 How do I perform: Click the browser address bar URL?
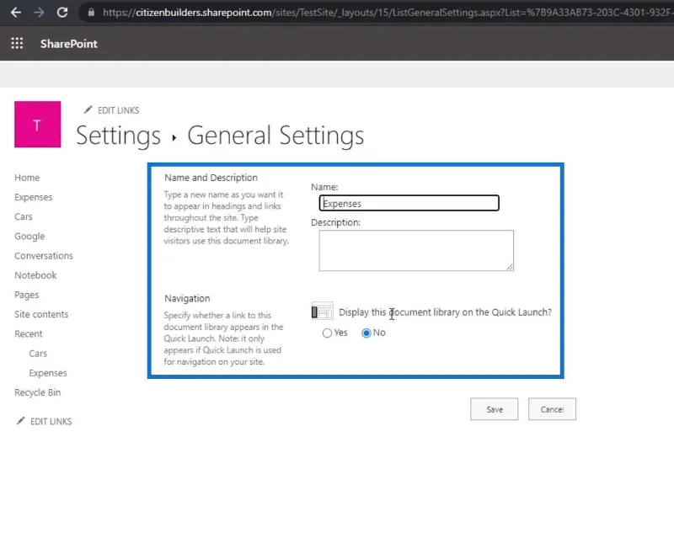(387, 13)
